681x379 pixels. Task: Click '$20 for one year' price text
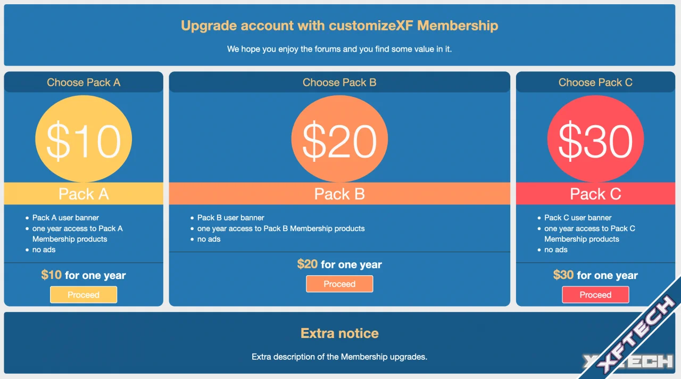coord(339,264)
